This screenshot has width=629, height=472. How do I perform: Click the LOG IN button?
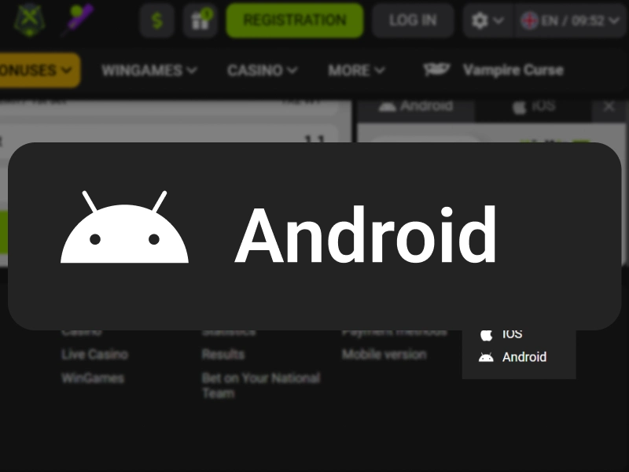413,20
